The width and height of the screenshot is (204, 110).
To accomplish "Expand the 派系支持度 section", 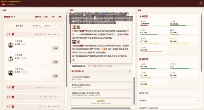I will click(169, 93).
